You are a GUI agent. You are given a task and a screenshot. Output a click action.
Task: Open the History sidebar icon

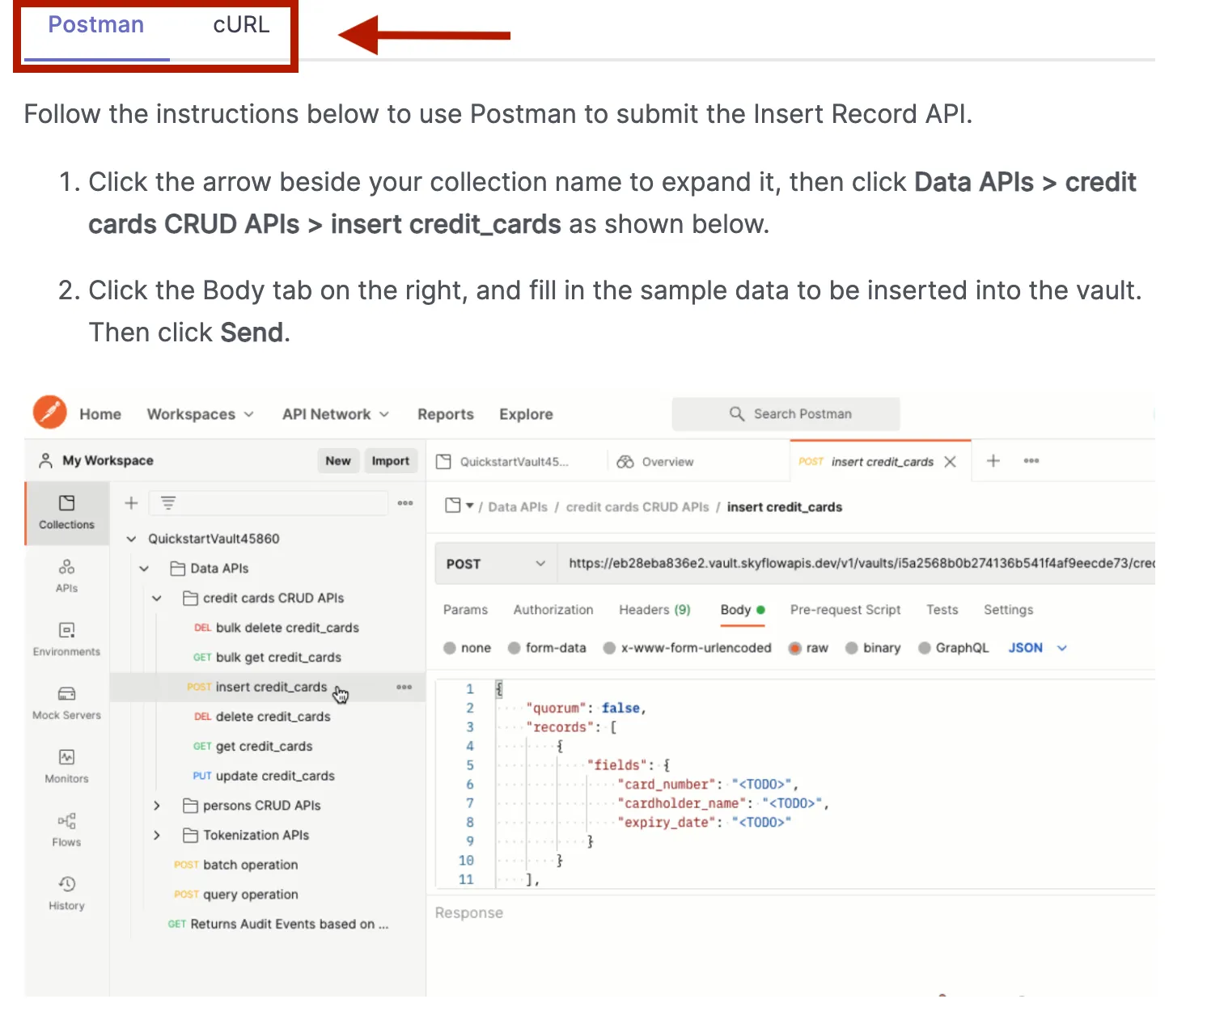(66, 892)
